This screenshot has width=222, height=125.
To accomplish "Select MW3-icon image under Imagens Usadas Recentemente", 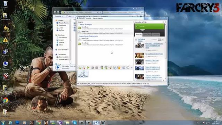I will [105, 44].
